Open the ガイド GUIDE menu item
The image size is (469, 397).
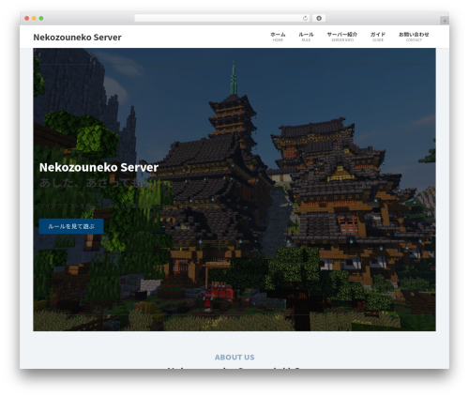coord(378,37)
